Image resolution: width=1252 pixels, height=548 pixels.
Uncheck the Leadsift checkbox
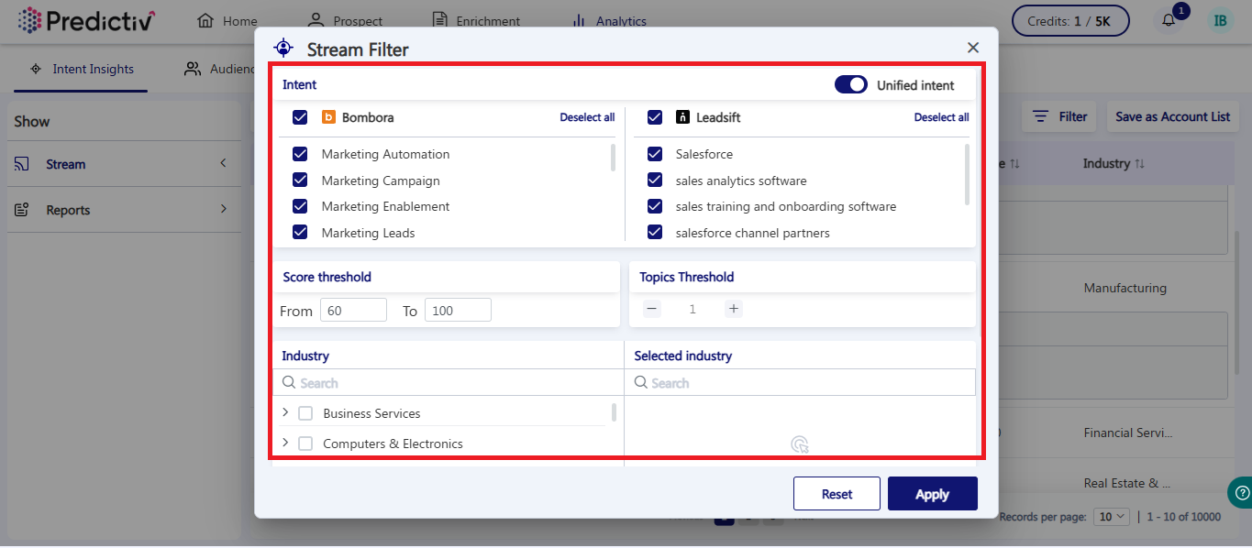(655, 117)
